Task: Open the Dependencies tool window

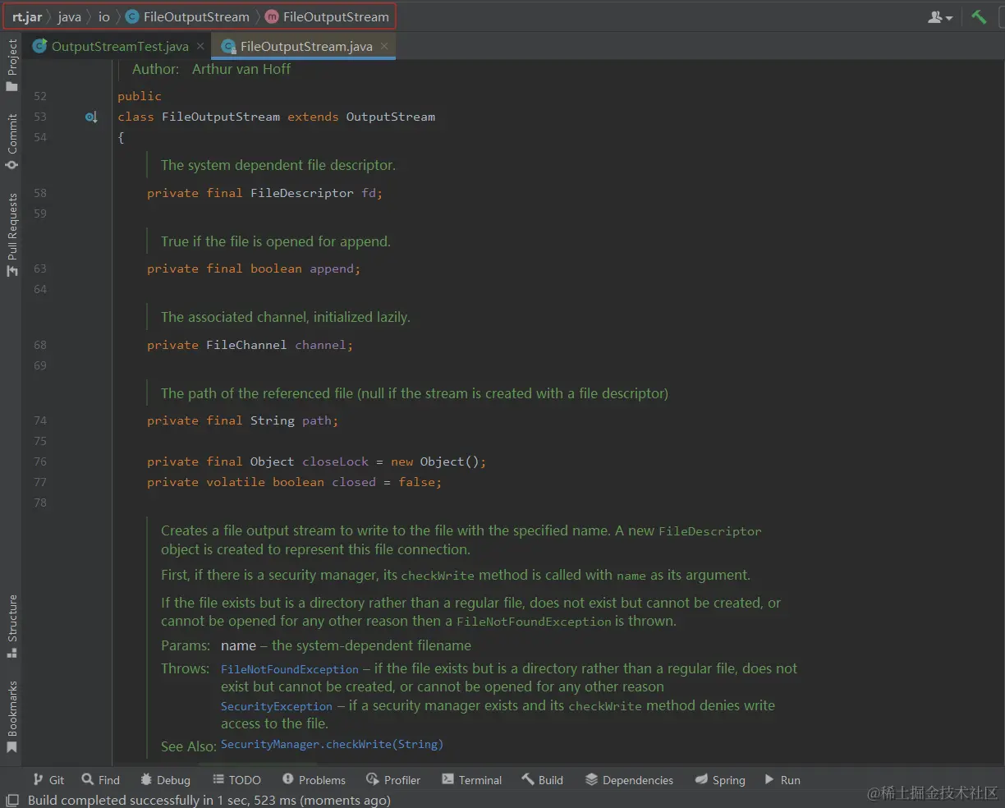Action: (629, 780)
